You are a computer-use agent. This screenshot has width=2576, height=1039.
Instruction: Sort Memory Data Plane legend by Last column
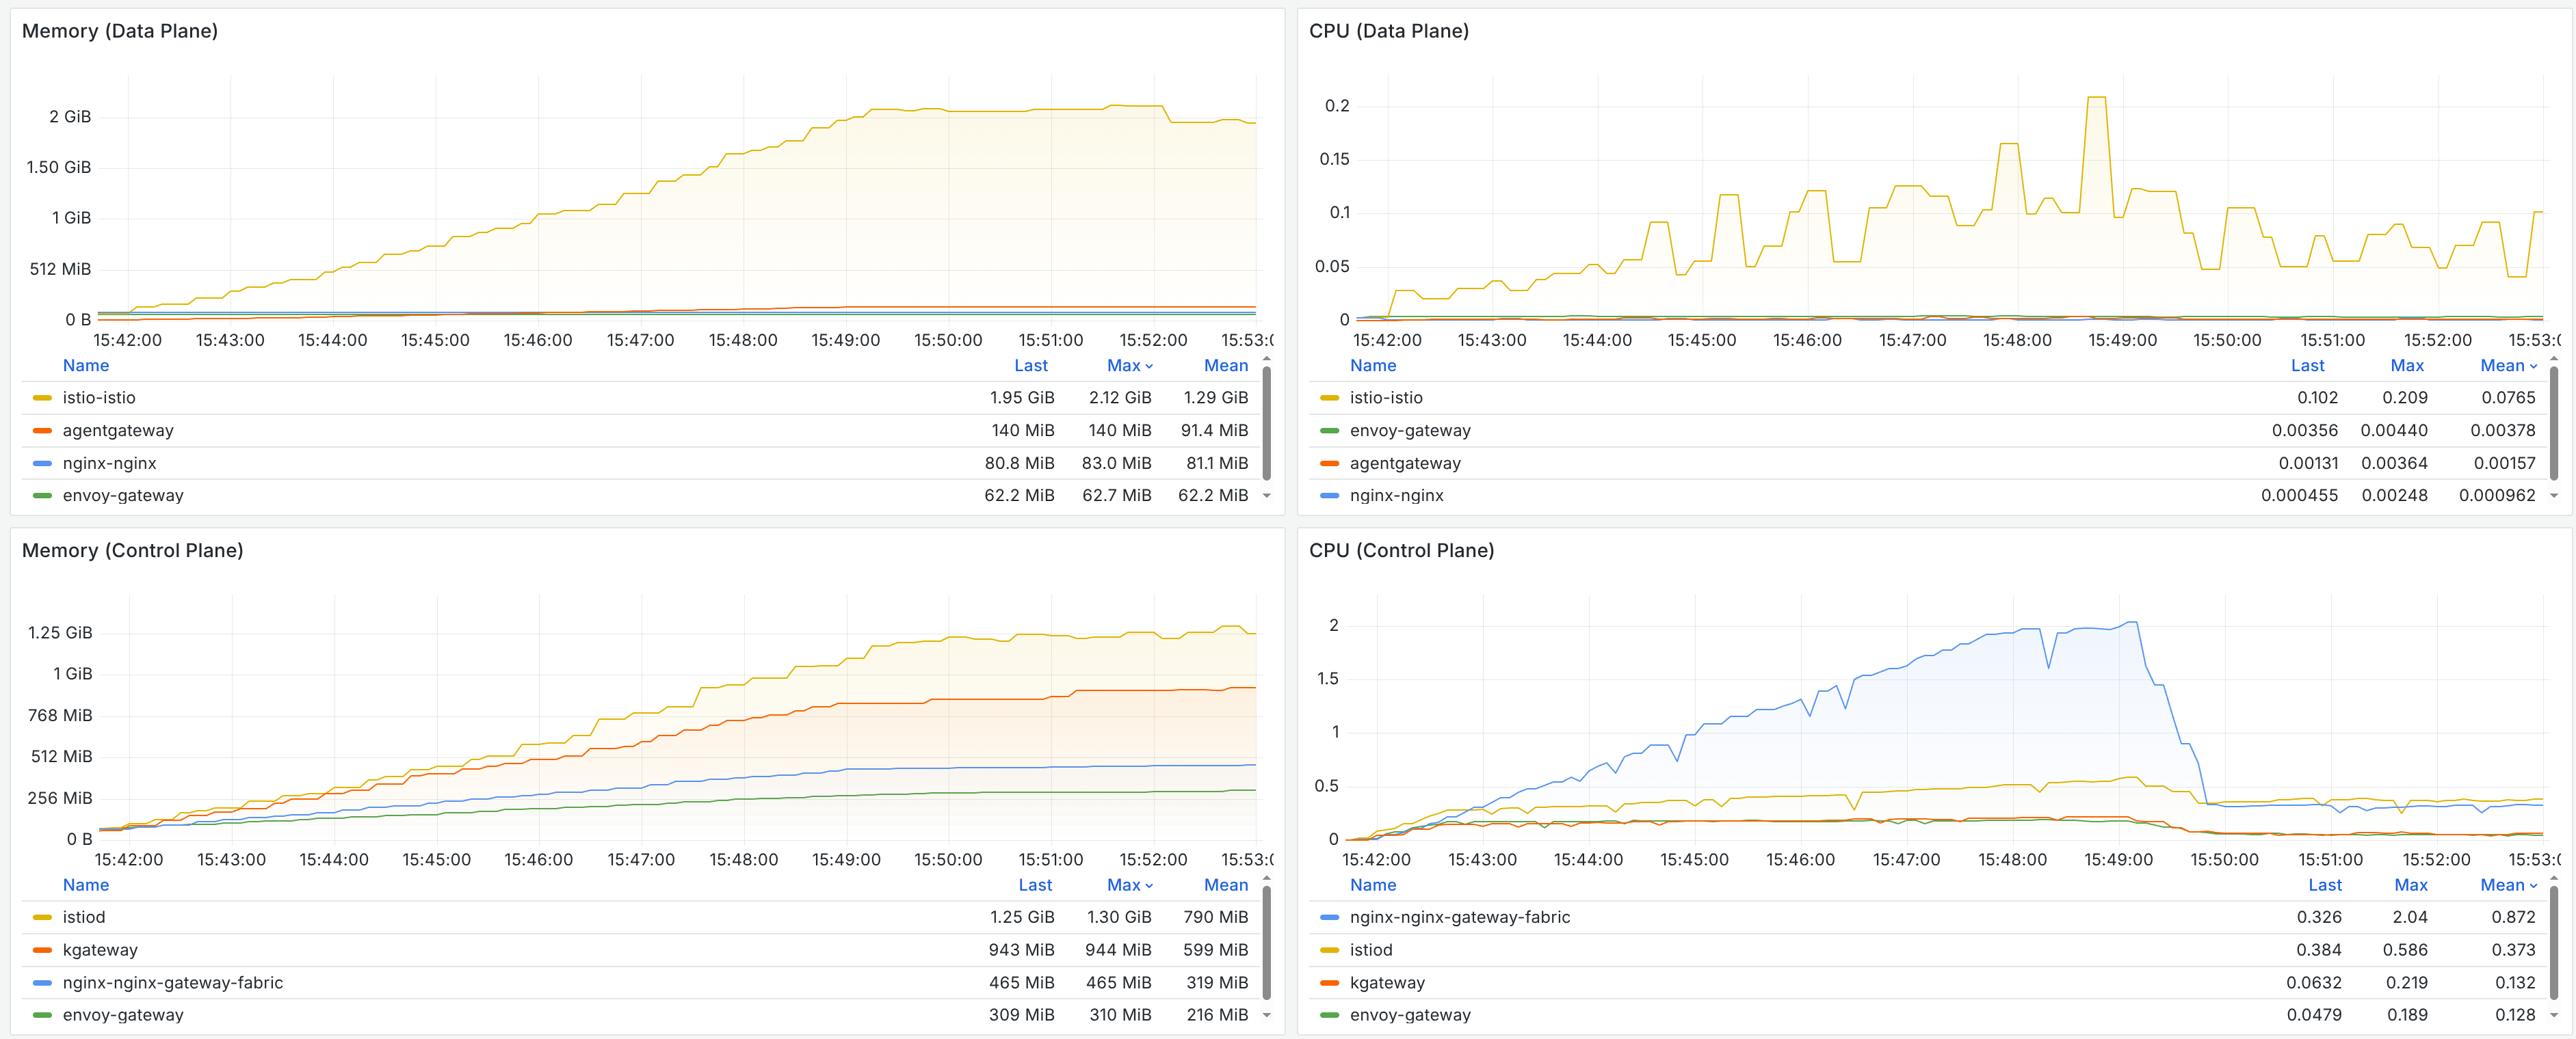tap(1030, 366)
